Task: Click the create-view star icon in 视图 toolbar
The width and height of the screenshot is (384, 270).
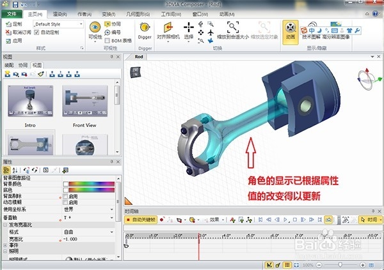Action: [7, 74]
